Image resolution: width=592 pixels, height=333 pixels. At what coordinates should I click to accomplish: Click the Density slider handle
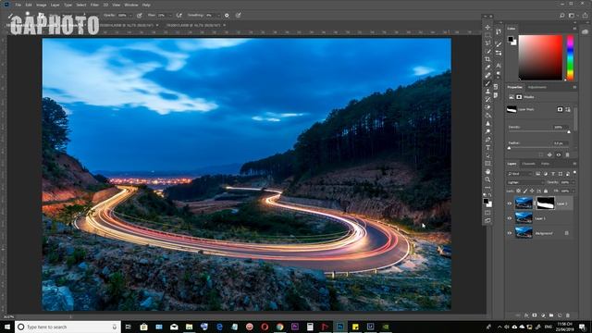(x=569, y=131)
